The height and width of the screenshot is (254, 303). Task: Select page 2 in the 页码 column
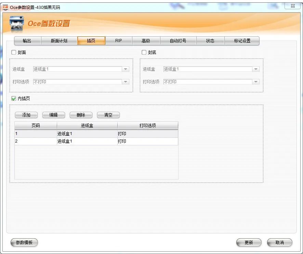coord(36,141)
